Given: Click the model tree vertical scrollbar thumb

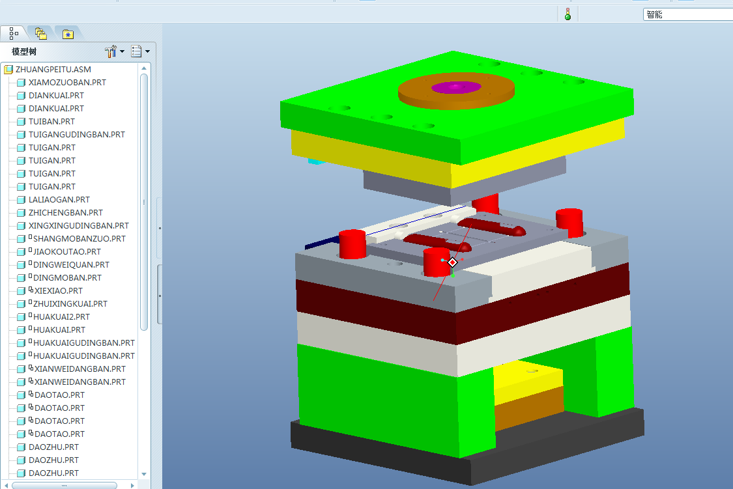Looking at the screenshot, I should (144, 202).
